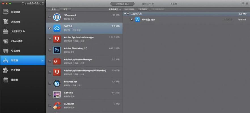Click the 1Password app icon
Screen dimensions: 250x113
[x=57, y=17]
